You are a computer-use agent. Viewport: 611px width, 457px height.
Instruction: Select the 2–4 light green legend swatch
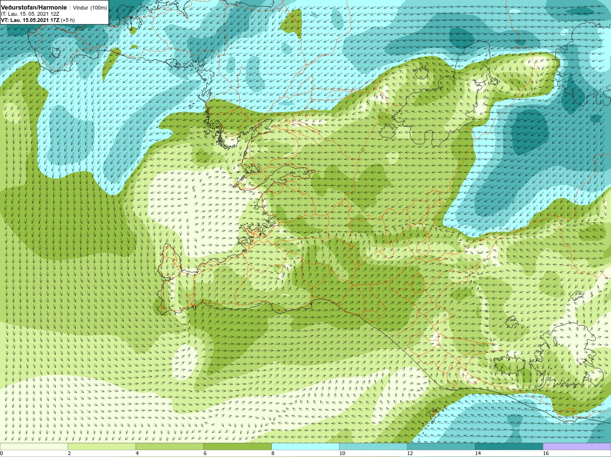coord(102,447)
